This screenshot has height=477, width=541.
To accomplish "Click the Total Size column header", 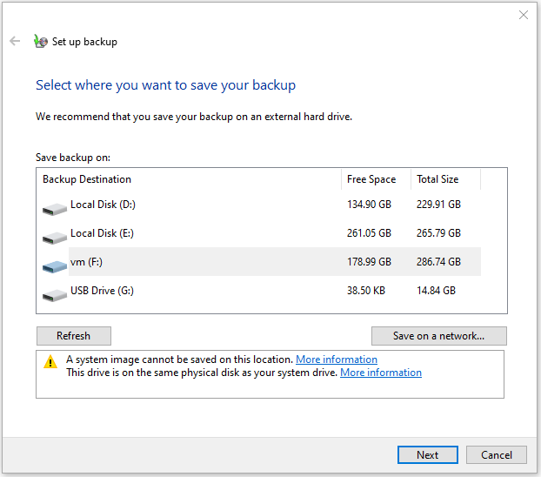I will tap(437, 179).
